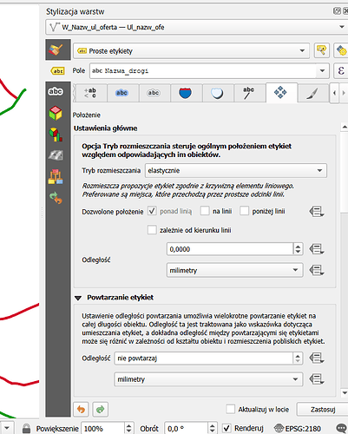Open the 3D View cube sidebar icon
The width and height of the screenshot is (348, 434).
point(56,113)
